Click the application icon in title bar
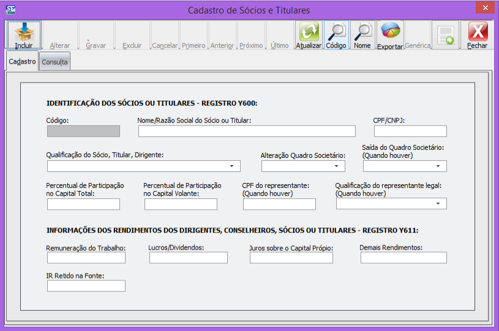The height and width of the screenshot is (331, 499). (10, 10)
